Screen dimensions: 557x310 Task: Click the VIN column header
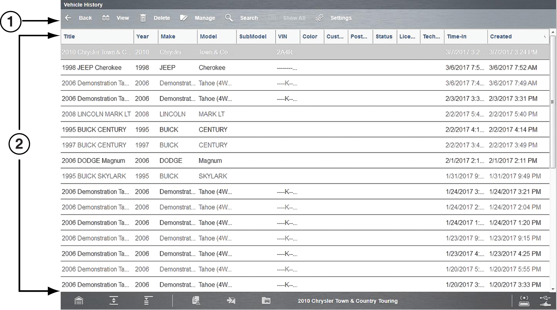(x=282, y=37)
